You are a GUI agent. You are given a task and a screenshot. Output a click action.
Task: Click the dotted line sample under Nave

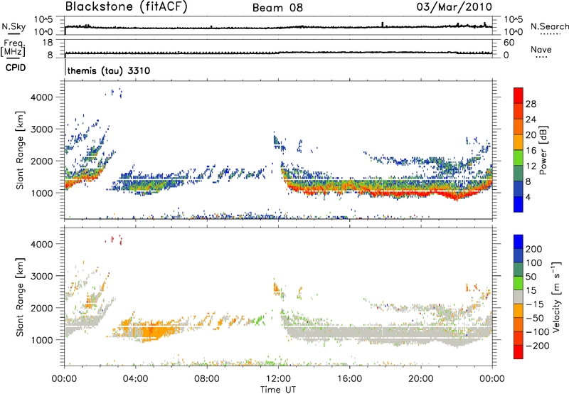[x=541, y=58]
